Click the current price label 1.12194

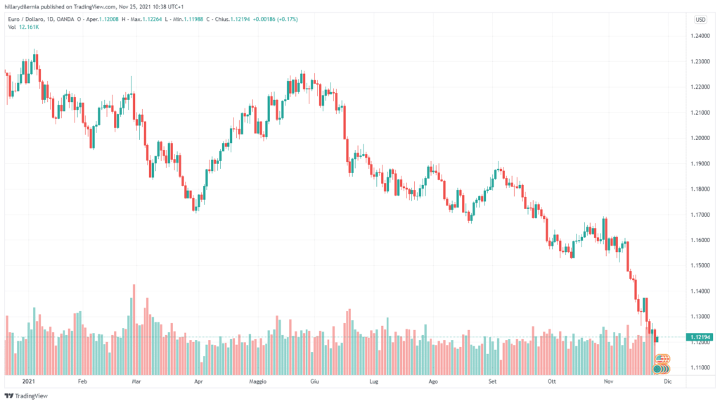click(x=700, y=338)
